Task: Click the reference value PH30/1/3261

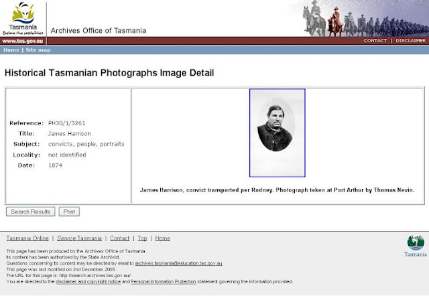Action: 67,123
